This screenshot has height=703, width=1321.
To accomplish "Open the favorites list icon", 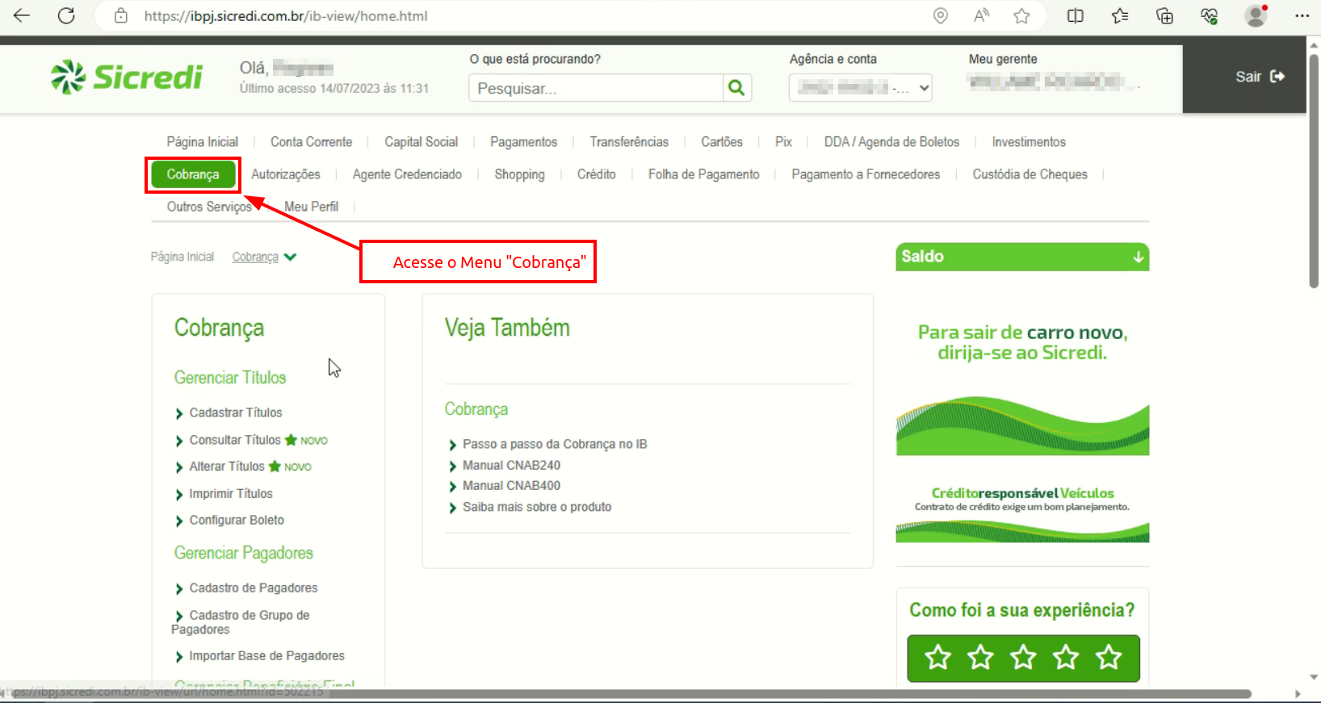I will 1120,15.
